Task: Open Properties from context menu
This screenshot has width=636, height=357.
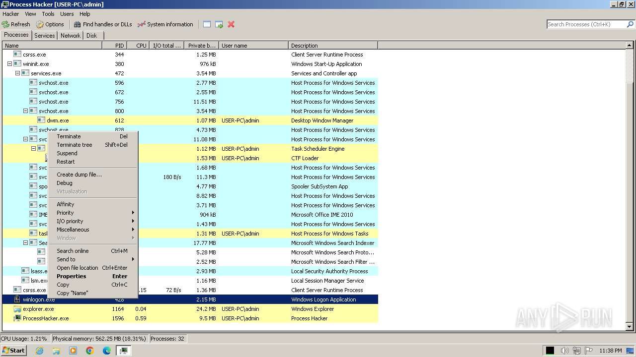Action: [92, 276]
